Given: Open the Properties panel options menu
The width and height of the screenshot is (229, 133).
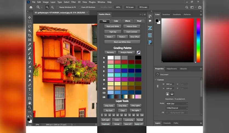Looking at the screenshot, I should pos(201,69).
